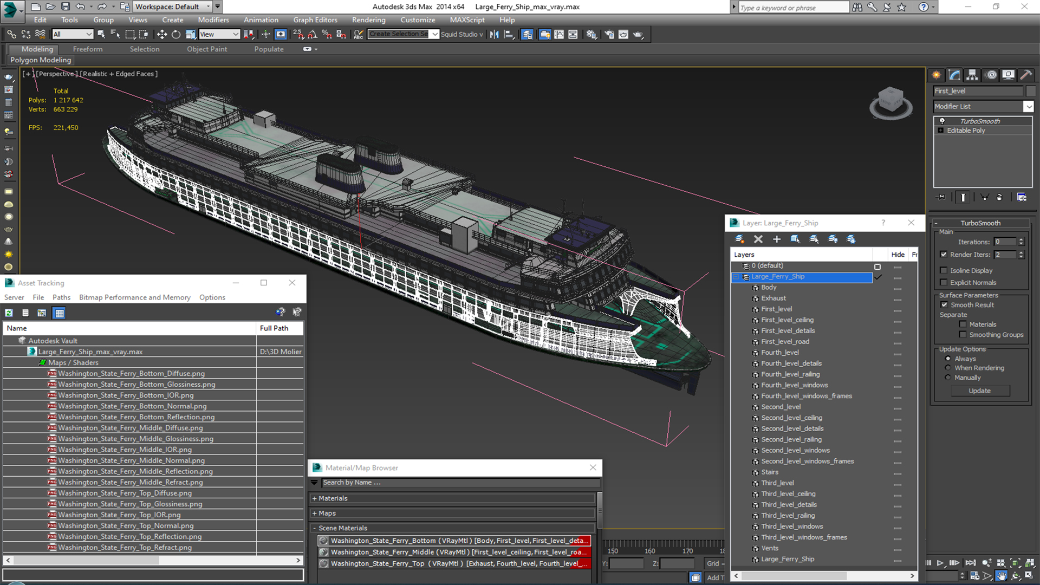Click Pin Stack icon below modifier stack

click(941, 197)
